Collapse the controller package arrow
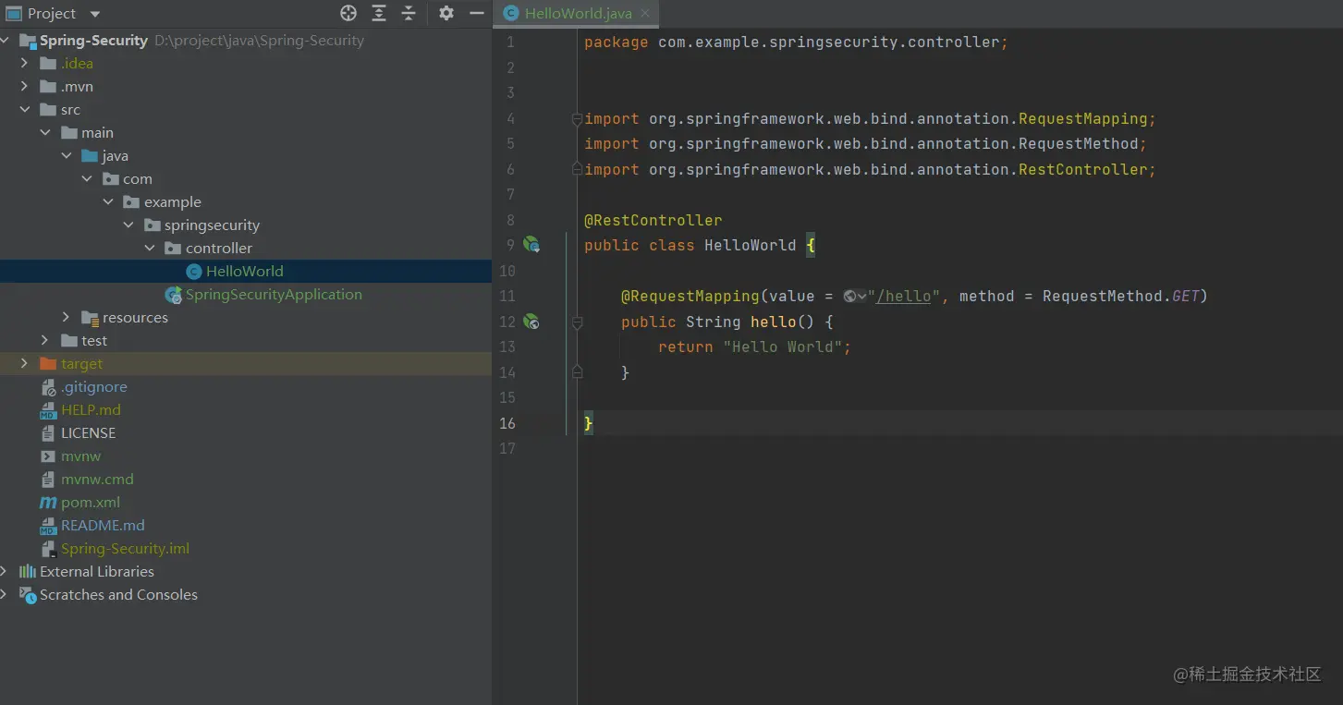 150,249
